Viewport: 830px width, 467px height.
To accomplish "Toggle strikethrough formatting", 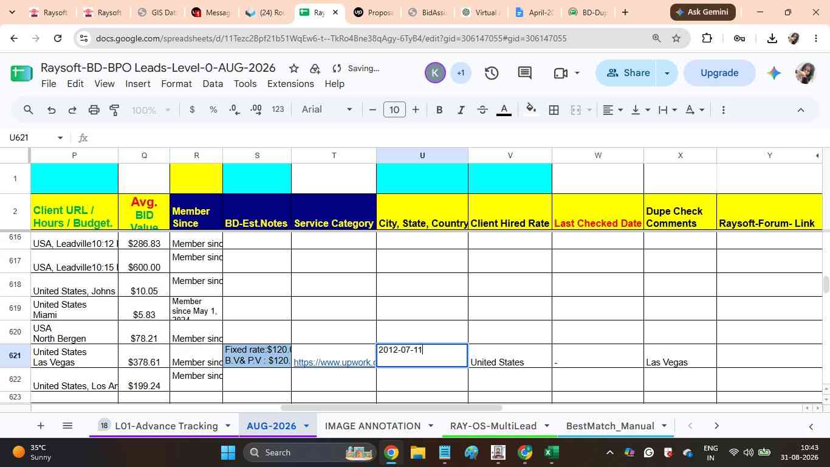I will pos(482,110).
